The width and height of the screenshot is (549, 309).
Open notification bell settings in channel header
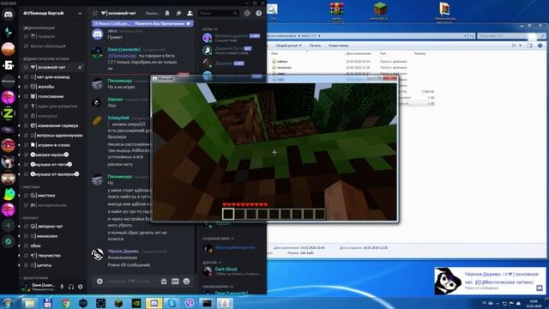(167, 13)
